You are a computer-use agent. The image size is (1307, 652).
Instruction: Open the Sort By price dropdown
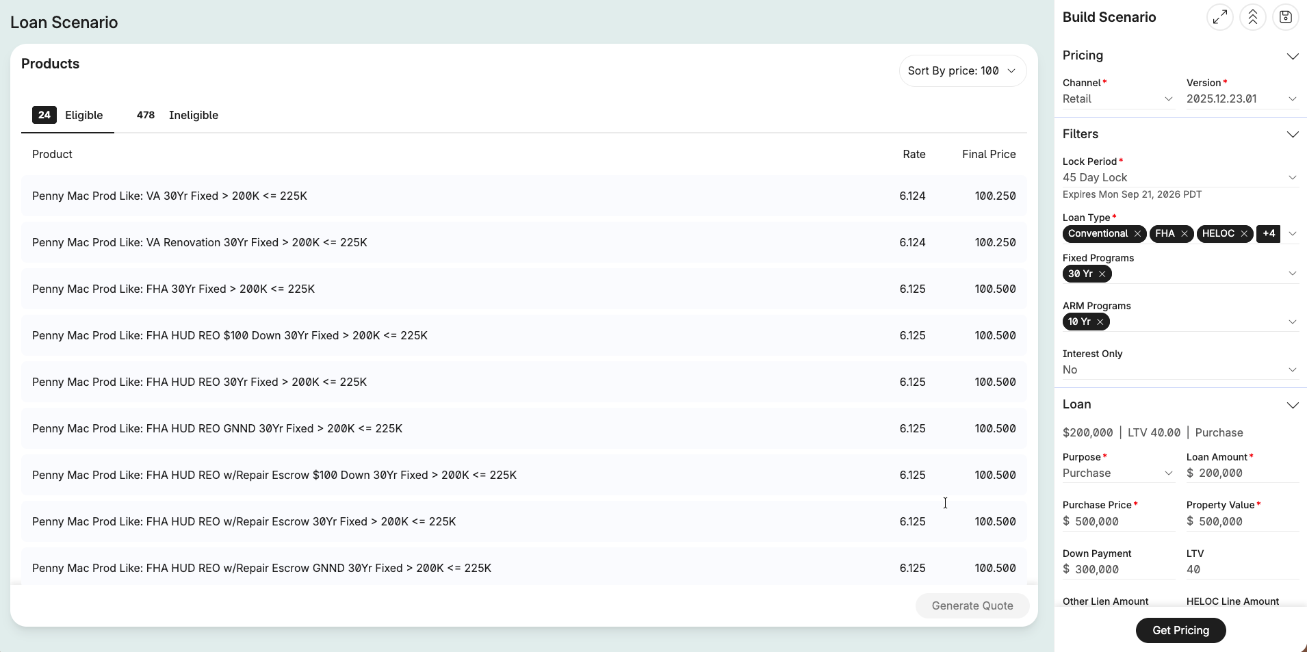point(962,71)
